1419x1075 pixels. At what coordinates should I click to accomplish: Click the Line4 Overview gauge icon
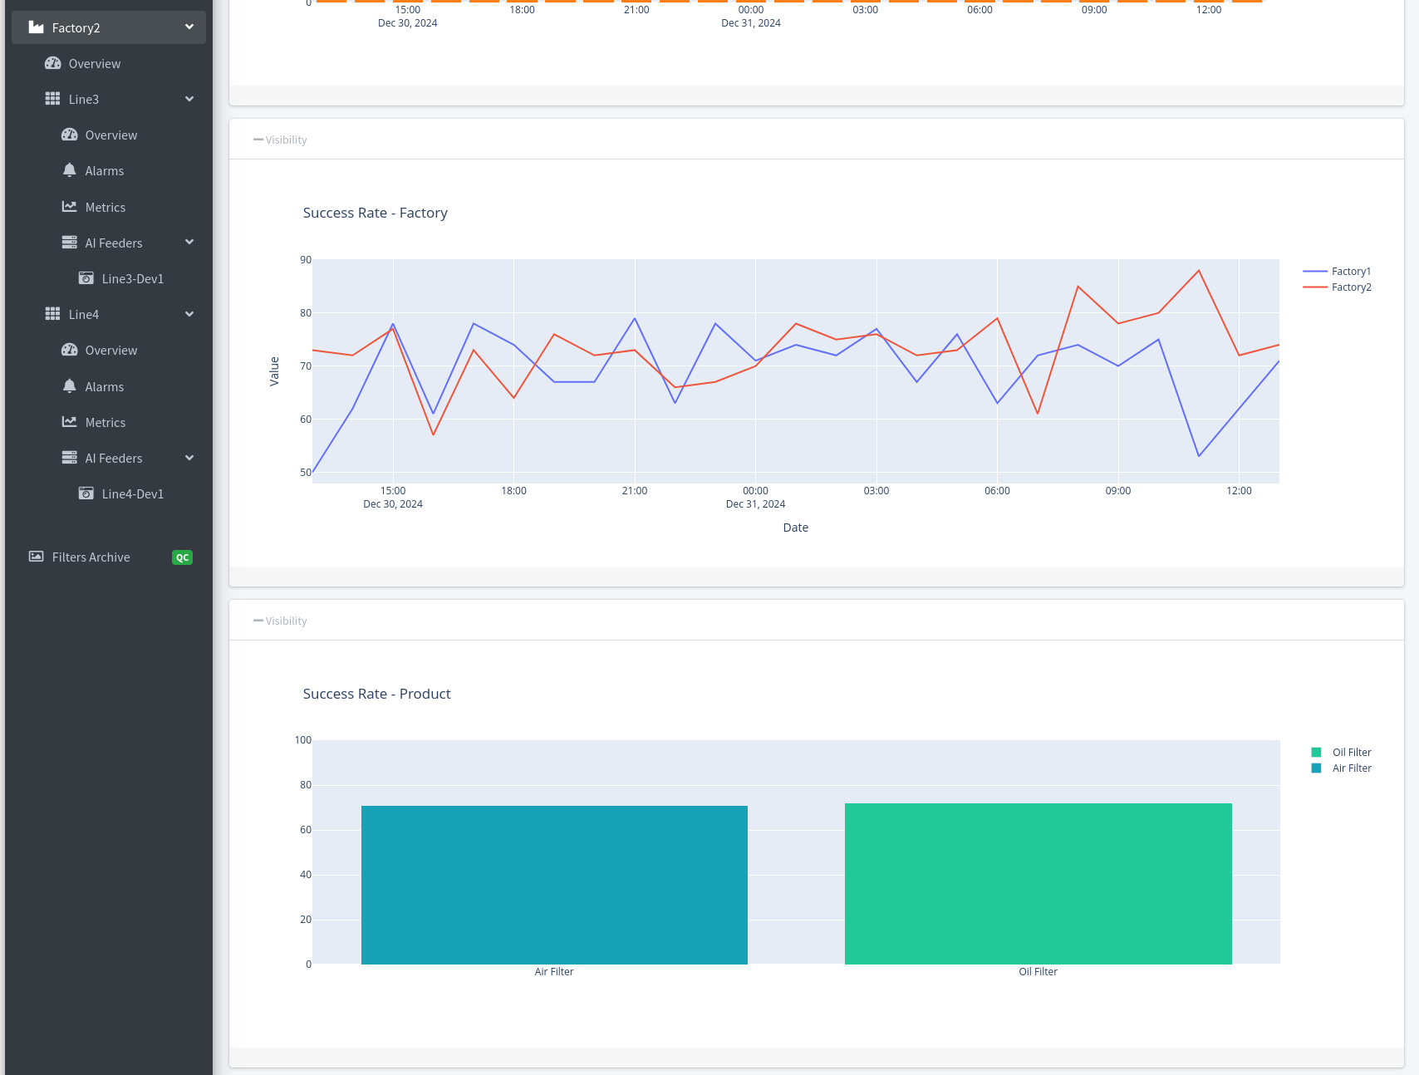(x=70, y=350)
